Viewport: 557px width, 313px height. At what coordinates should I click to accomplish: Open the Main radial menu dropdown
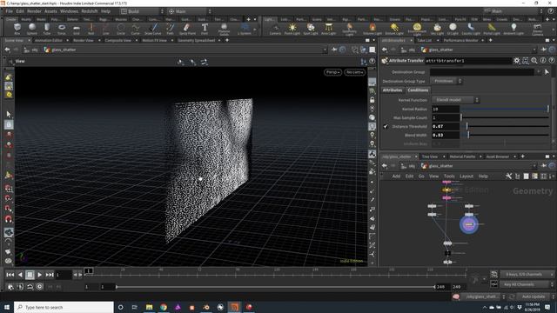[190, 11]
